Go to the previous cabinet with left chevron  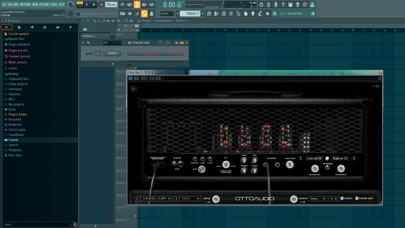[301, 158]
